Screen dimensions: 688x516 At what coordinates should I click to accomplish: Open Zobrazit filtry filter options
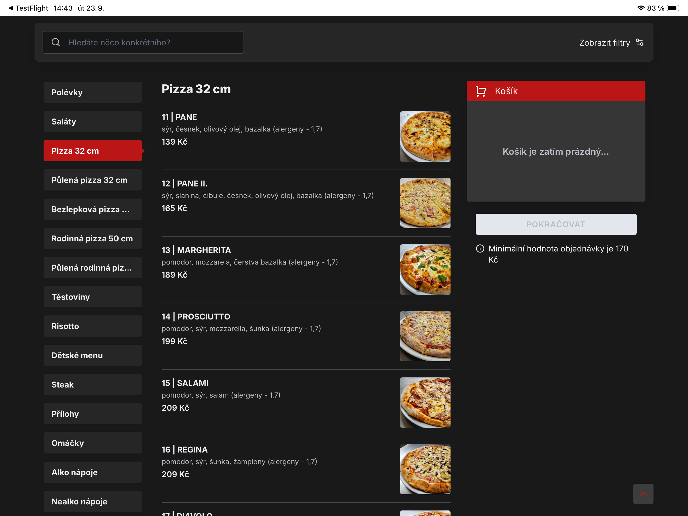[611, 43]
